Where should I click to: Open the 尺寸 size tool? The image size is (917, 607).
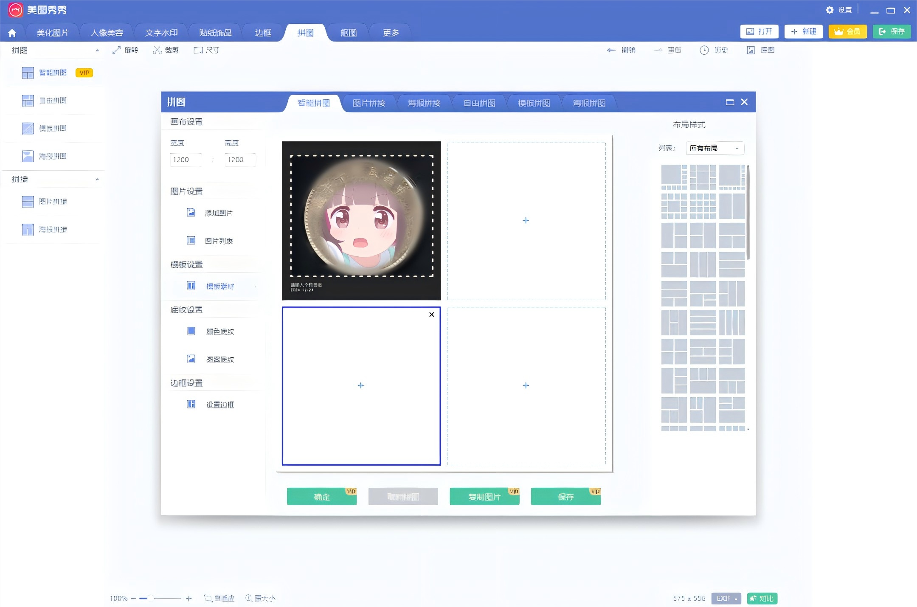pos(206,50)
